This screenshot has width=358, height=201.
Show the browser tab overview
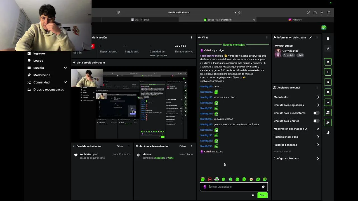point(329,12)
